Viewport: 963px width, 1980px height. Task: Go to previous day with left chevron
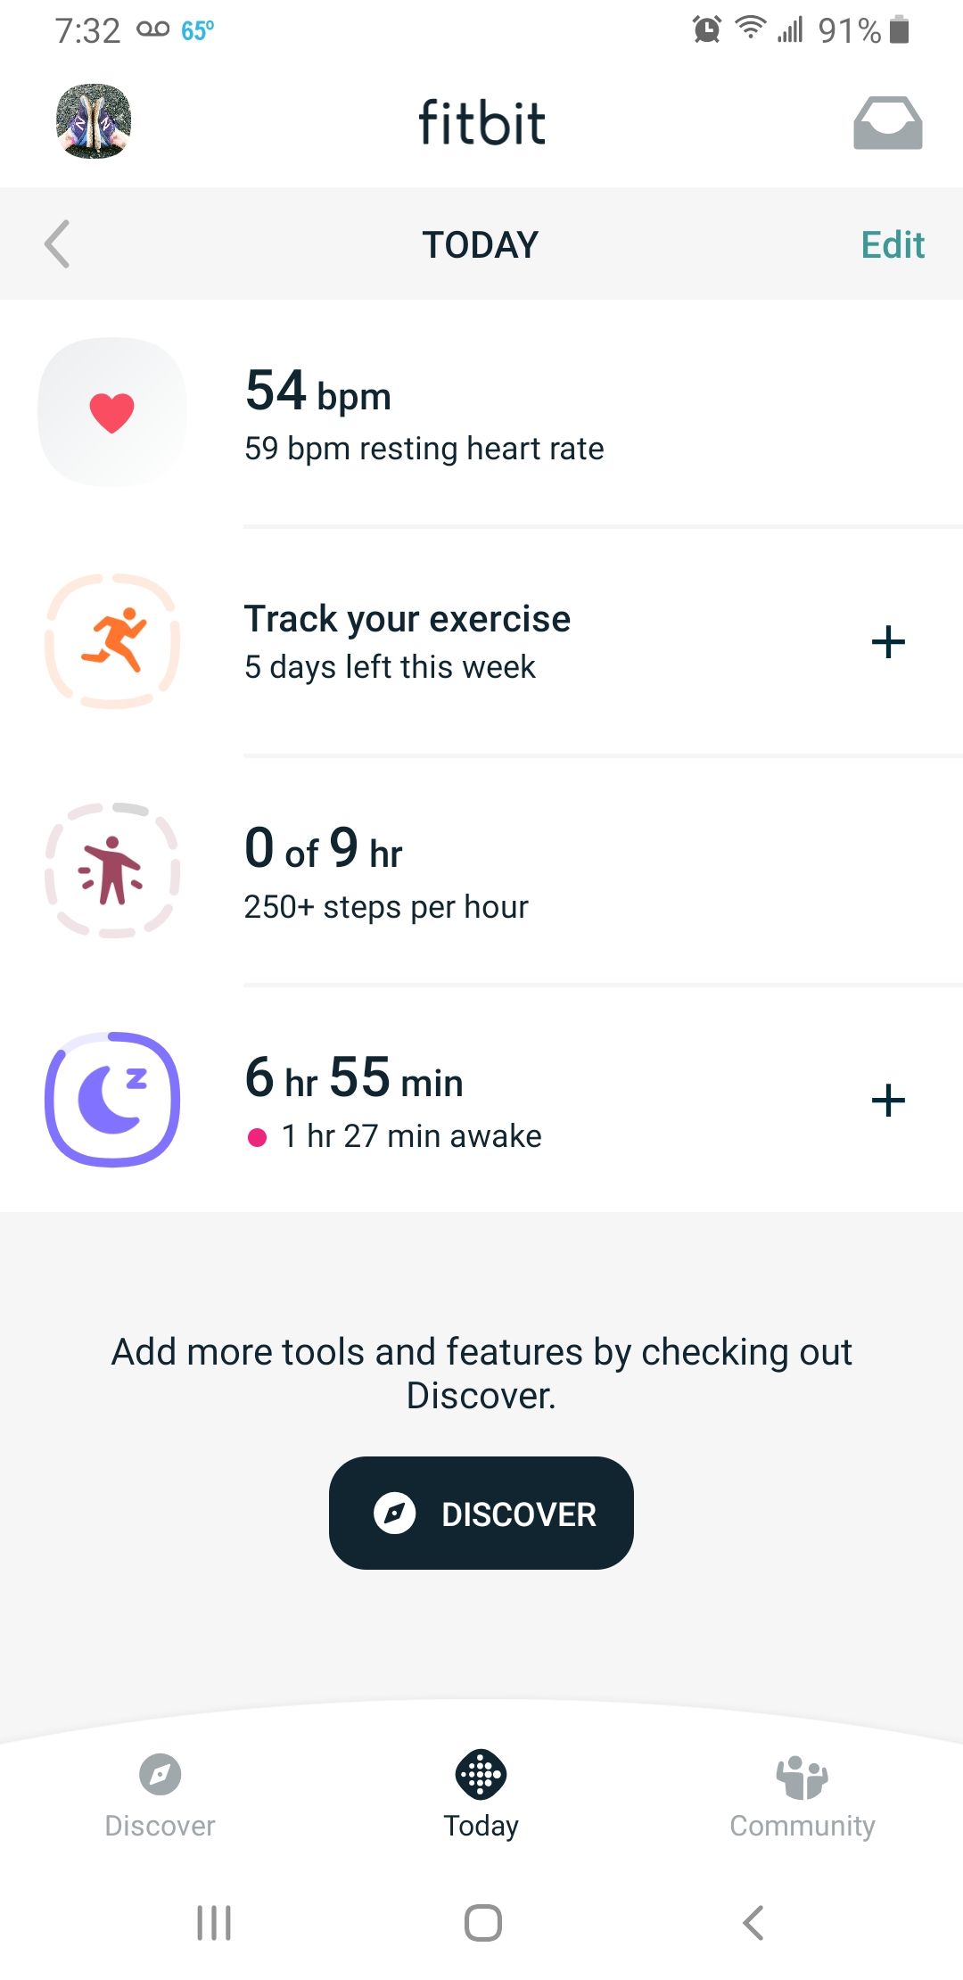click(x=57, y=244)
